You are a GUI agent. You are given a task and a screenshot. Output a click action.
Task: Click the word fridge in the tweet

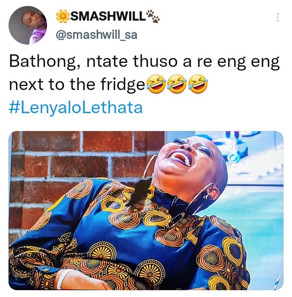point(123,84)
